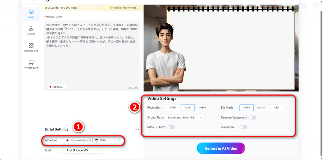Open the Background panel in sidebar
The width and height of the screenshot is (323, 160).
pos(31,47)
